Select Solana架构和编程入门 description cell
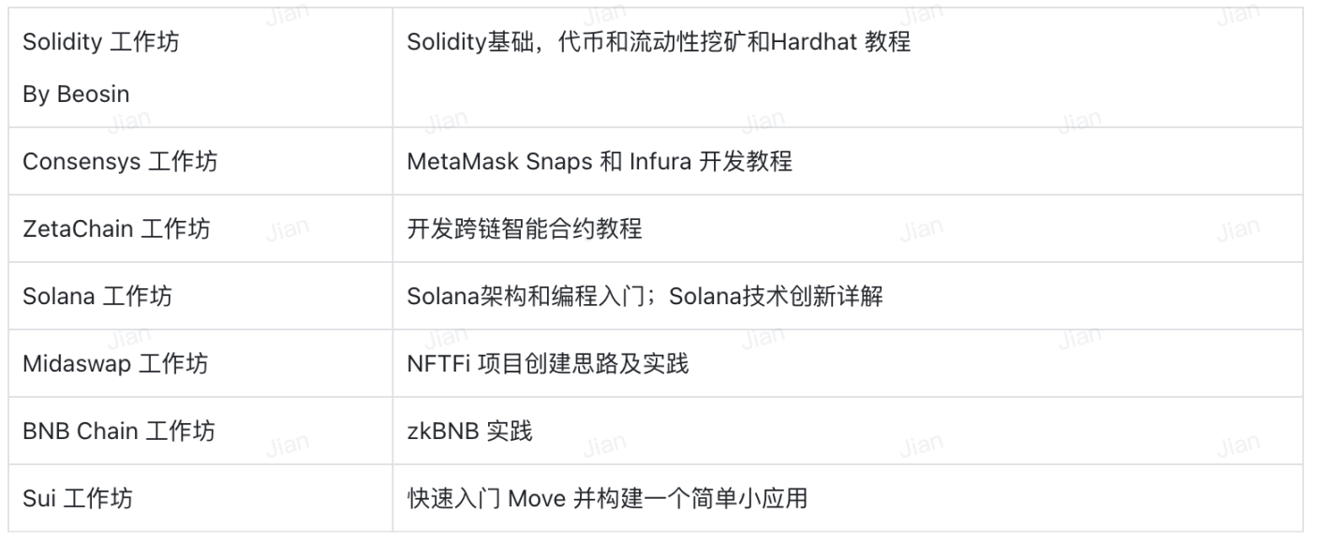The image size is (1320, 541). coord(848,296)
